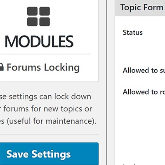Open the MODULES heading link
The image size is (165, 165).
point(39,41)
